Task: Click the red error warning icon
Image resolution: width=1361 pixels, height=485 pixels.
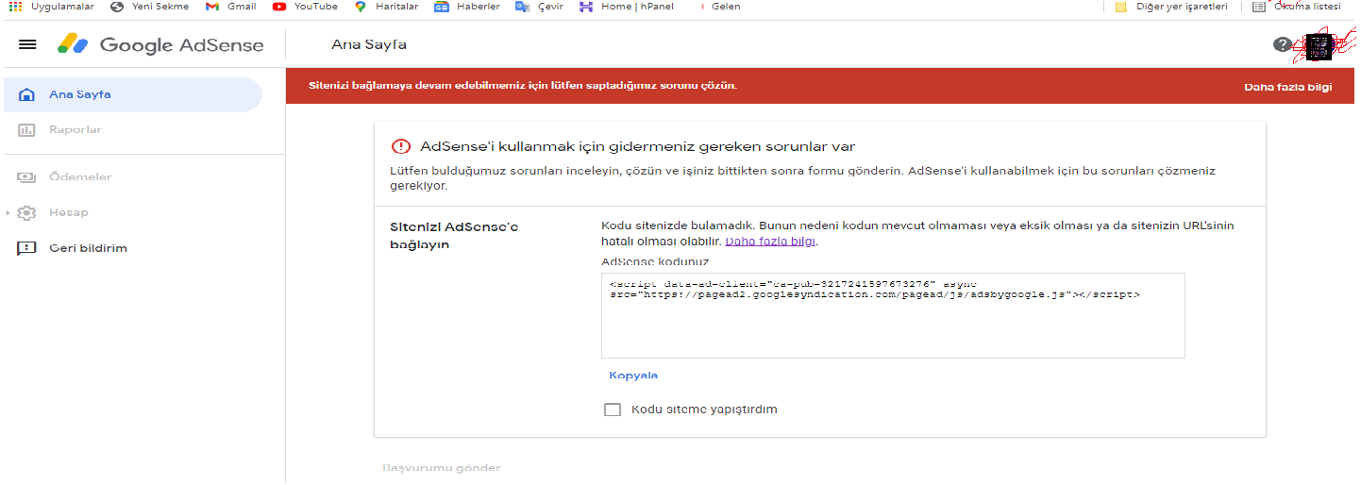Action: click(x=401, y=146)
